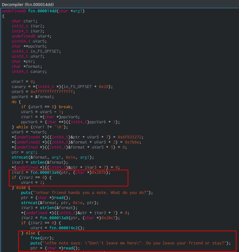The width and height of the screenshot is (239, 252).
Task: Click the uVar4 = 2 assignment
Action: click(33, 183)
